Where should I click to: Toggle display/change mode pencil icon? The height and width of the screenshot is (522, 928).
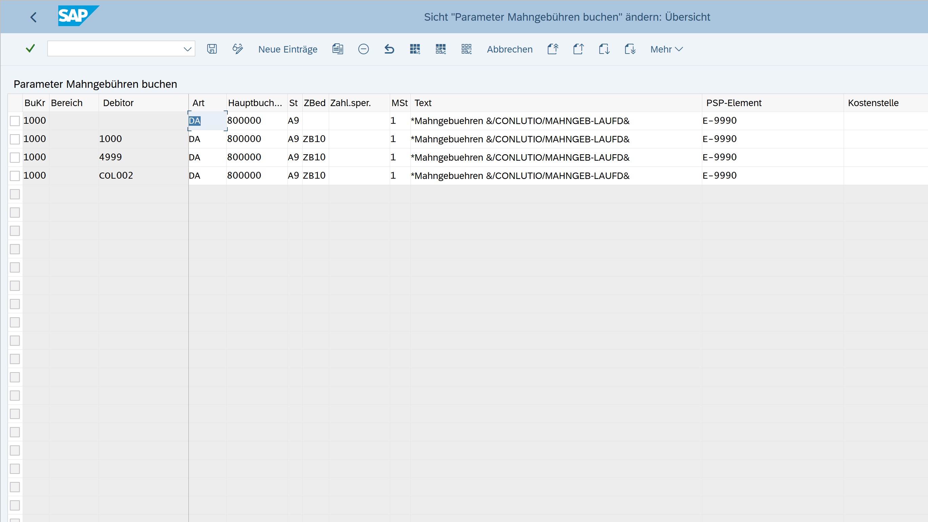[237, 49]
